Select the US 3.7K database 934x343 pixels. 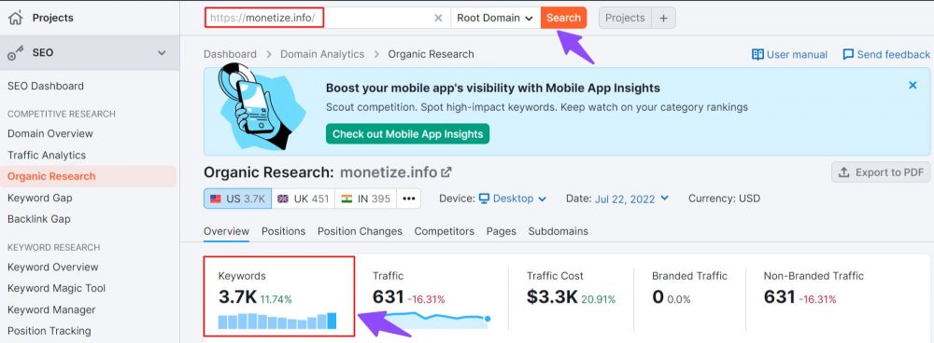coord(237,199)
